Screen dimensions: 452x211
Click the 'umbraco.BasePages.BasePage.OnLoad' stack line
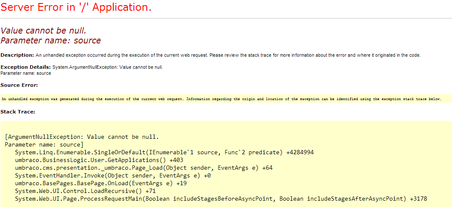[101, 183]
